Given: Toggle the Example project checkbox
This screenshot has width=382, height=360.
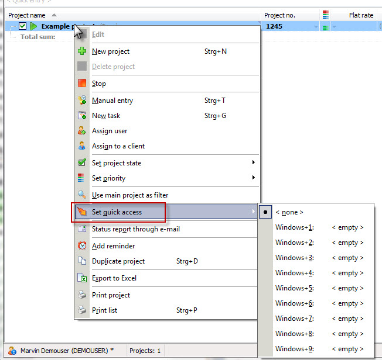Looking at the screenshot, I should pyautogui.click(x=22, y=26).
